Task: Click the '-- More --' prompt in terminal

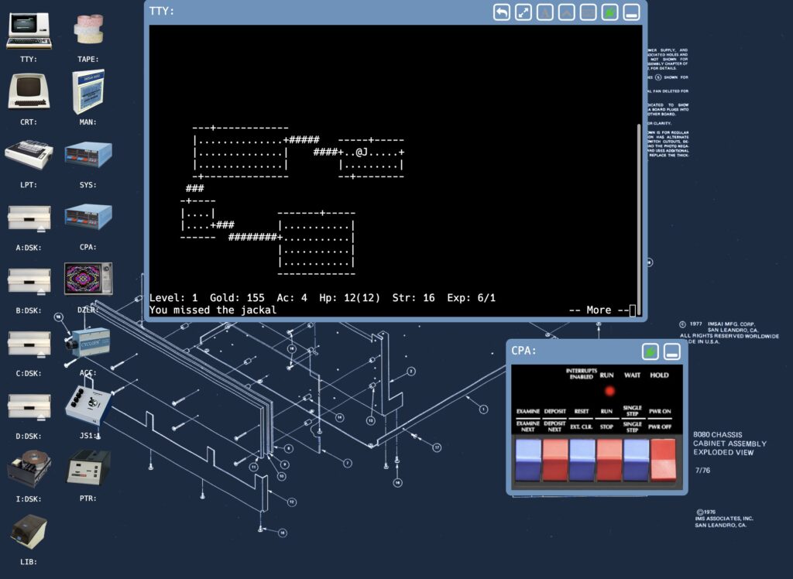Action: 599,310
